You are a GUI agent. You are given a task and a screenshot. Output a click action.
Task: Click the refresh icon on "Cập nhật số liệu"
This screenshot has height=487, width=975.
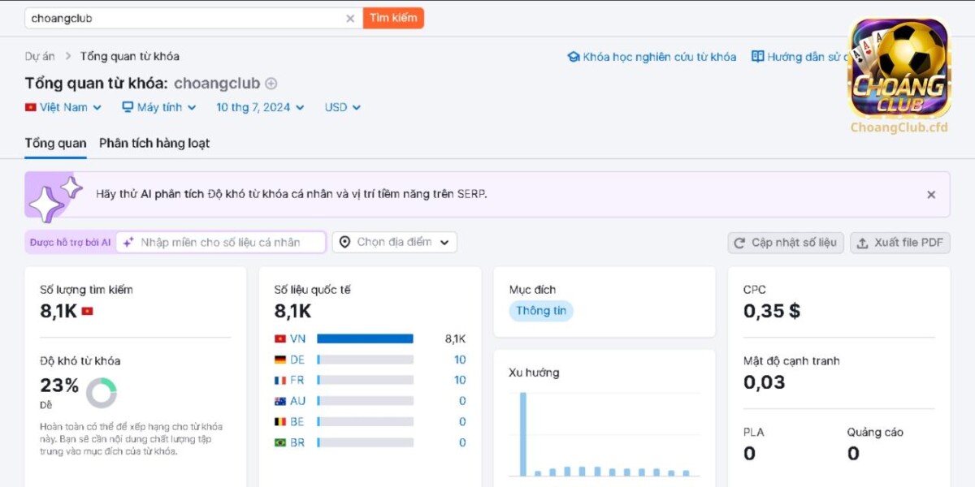(739, 242)
